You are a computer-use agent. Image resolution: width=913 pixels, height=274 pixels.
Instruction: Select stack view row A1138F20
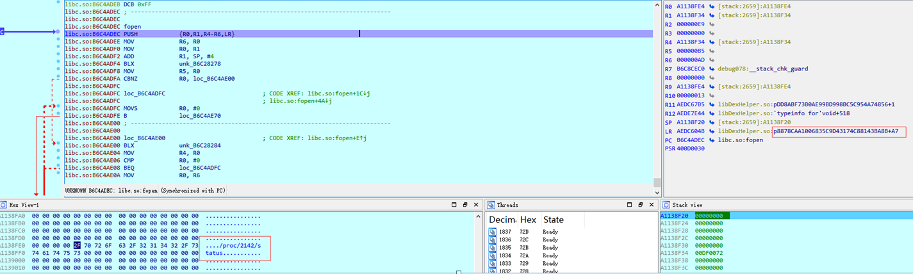(x=786, y=216)
